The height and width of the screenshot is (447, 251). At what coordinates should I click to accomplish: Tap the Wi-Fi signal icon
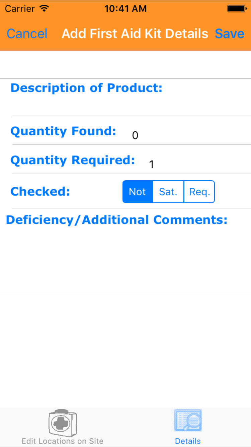[x=44, y=8]
